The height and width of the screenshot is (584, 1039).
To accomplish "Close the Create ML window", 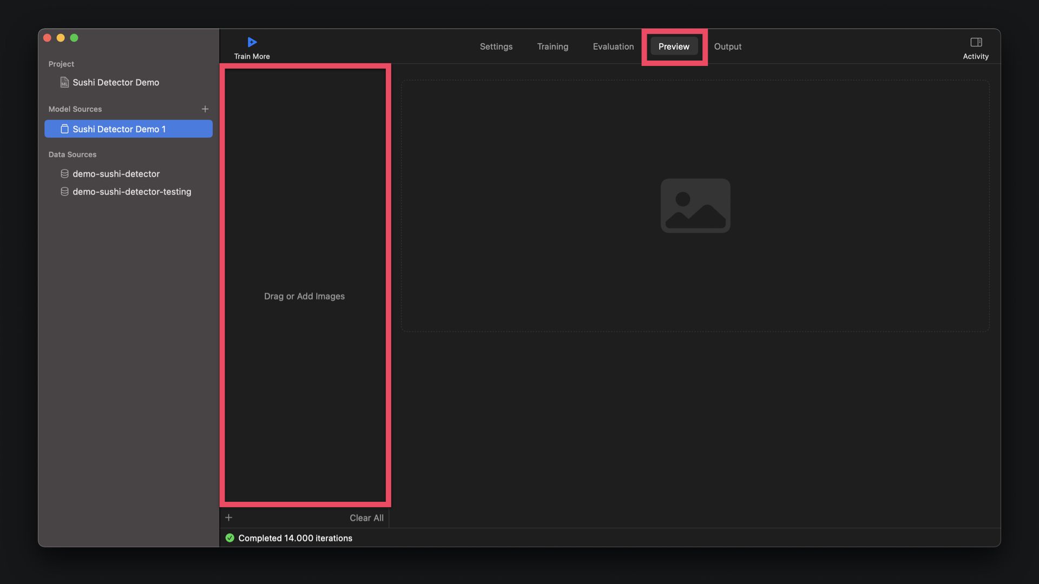I will click(x=47, y=38).
